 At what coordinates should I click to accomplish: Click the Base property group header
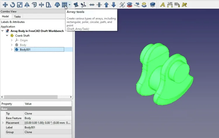point(36,109)
